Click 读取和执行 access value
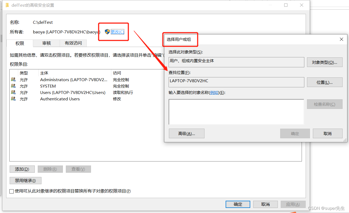349x213 pixels. (x=123, y=92)
